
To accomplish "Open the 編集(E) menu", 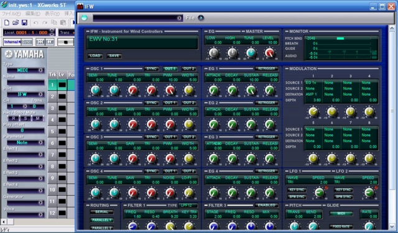I will (x=33, y=14).
